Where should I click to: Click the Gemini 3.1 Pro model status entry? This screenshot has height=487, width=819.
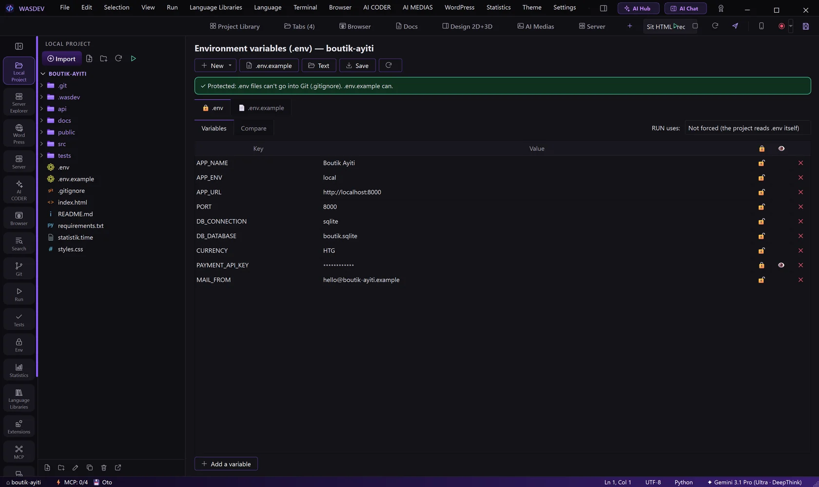pyautogui.click(x=754, y=482)
